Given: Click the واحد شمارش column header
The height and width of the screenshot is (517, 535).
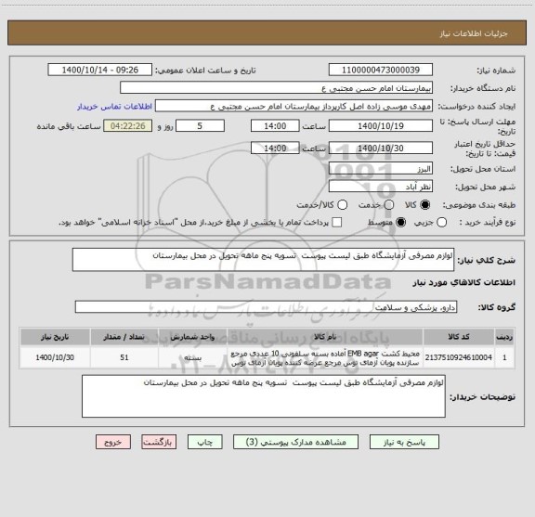Looking at the screenshot, I should point(193,337).
